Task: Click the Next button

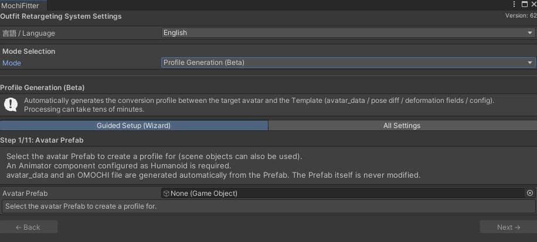Action: click(x=508, y=227)
